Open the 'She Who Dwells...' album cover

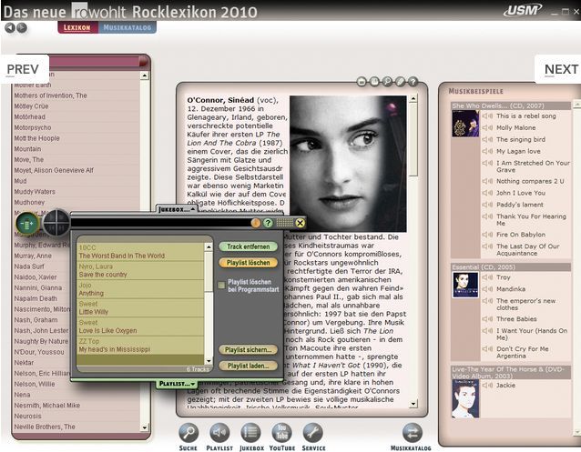click(465, 124)
